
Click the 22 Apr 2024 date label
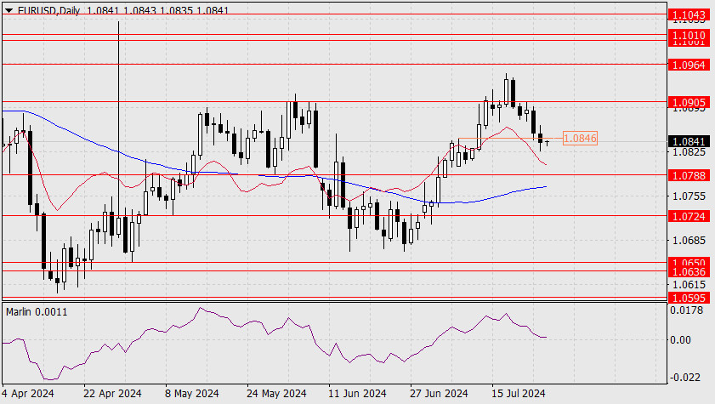pyautogui.click(x=112, y=394)
